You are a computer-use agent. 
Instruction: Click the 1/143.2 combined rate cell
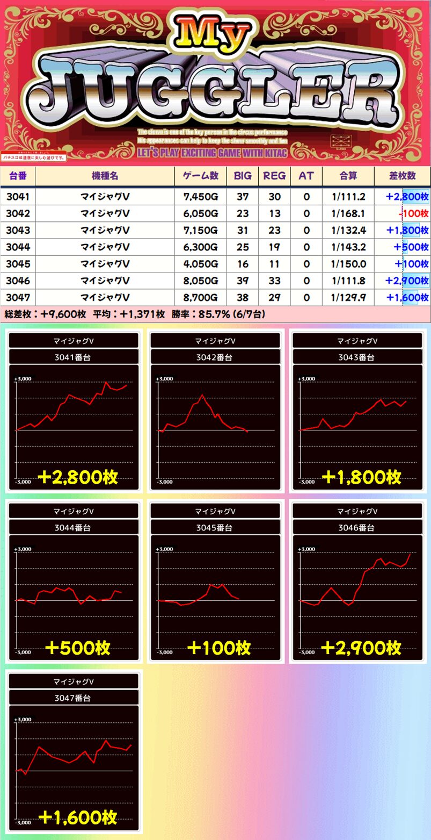pos(348,247)
